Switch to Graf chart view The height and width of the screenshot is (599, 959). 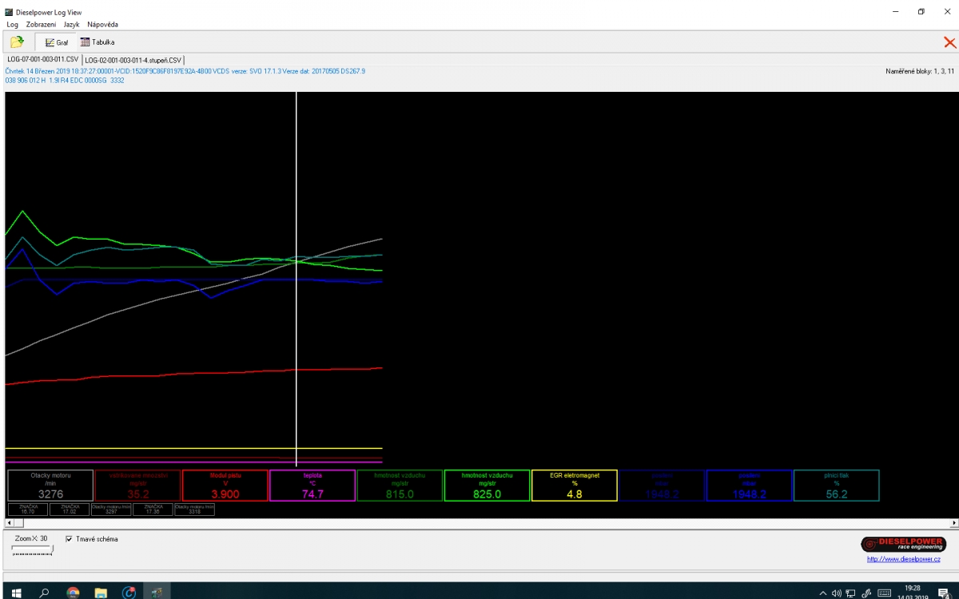coord(57,42)
